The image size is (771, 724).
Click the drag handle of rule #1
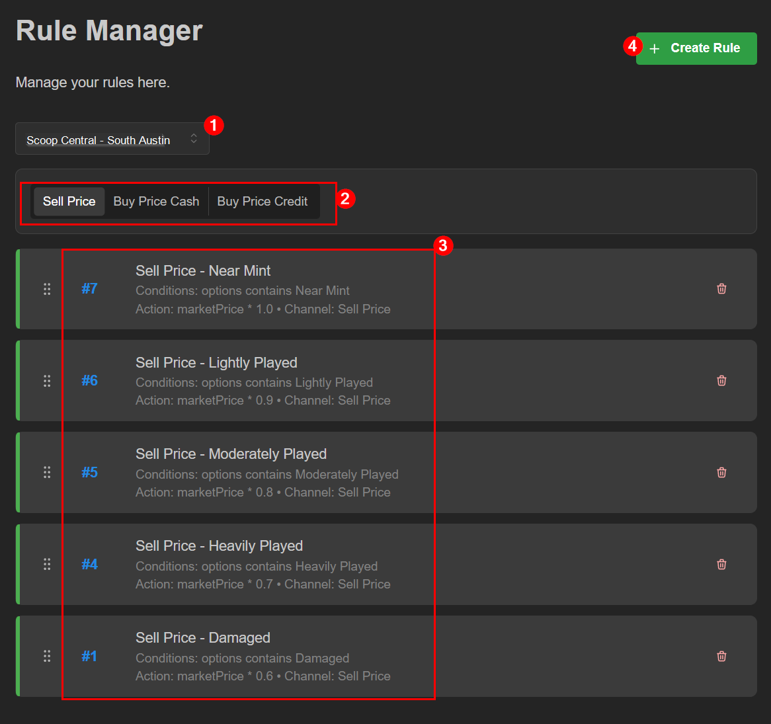coord(47,656)
